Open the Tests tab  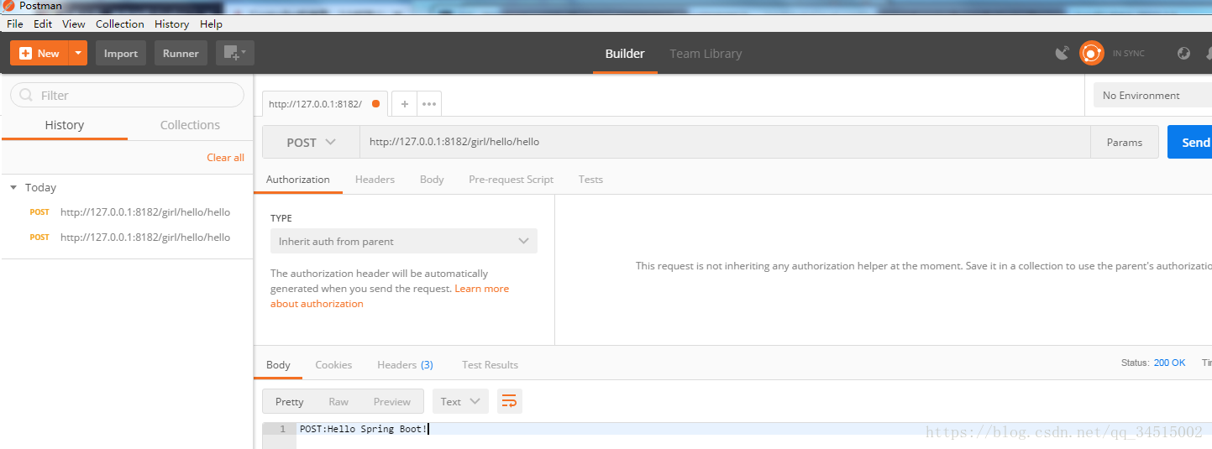[590, 180]
